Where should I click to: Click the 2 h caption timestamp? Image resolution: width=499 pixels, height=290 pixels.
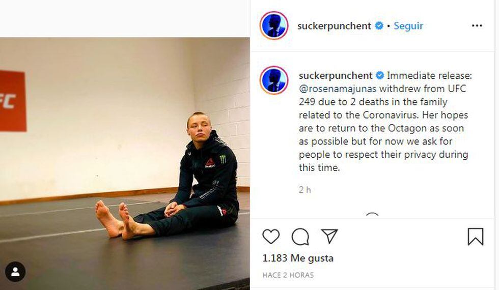click(305, 190)
